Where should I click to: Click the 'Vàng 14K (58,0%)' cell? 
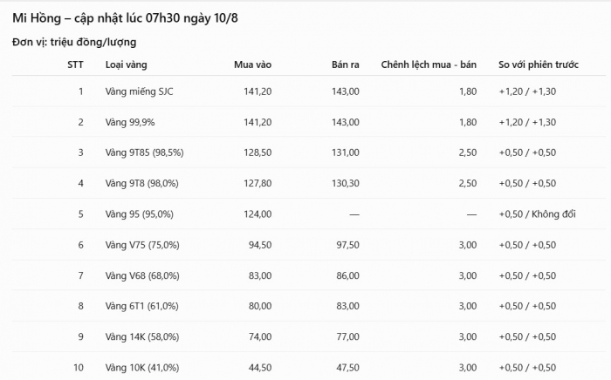tap(142, 336)
